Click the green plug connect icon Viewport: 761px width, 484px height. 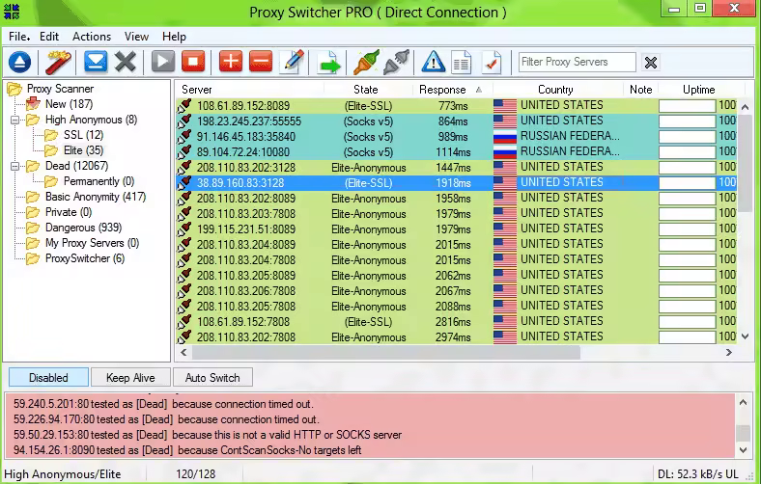point(366,63)
